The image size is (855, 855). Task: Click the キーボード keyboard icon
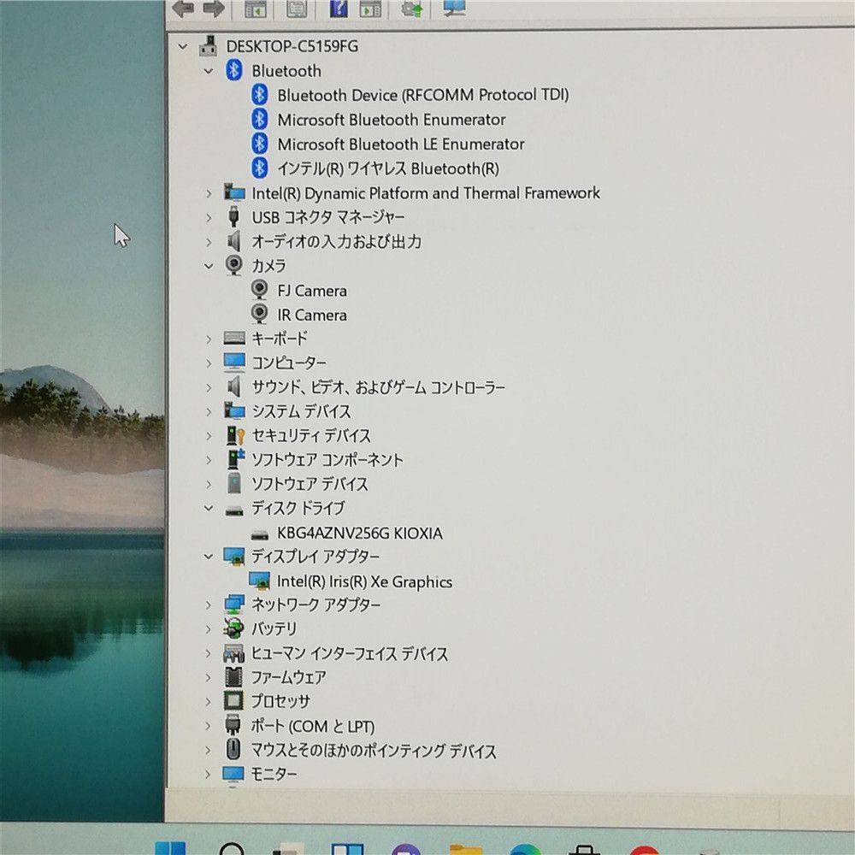click(234, 338)
